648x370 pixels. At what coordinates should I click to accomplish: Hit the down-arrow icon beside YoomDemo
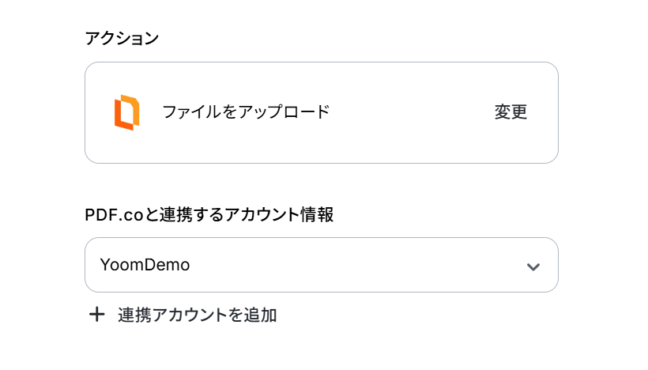point(533,266)
